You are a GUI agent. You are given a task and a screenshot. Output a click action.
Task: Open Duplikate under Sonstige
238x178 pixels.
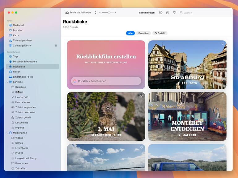tap(32, 87)
